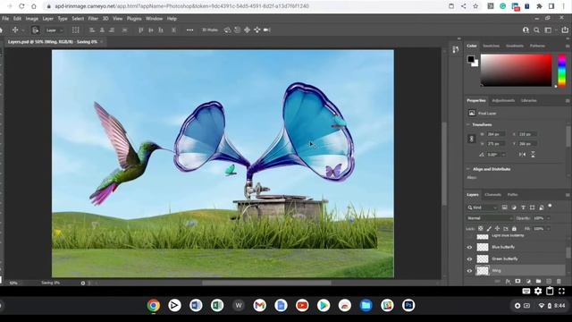Open the three-dots more align options

[189, 30]
